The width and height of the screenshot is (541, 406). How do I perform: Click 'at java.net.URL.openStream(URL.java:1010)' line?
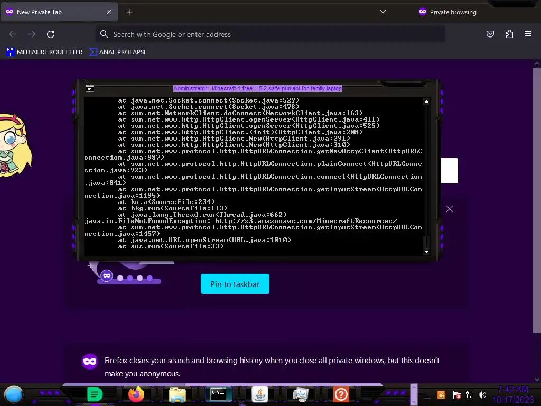[204, 240]
